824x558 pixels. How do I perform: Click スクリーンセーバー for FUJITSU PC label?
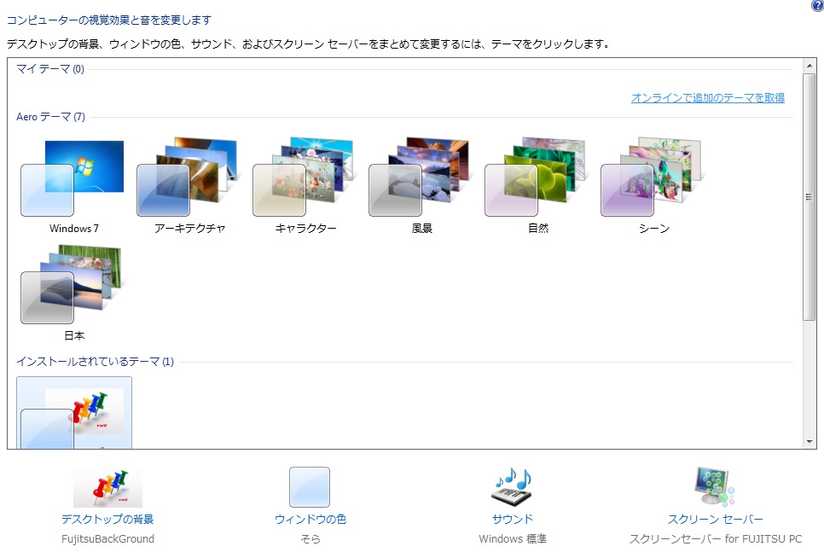coord(715,539)
